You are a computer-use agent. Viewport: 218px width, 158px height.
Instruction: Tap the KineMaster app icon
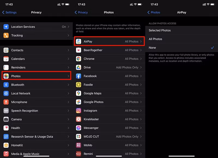click(78, 119)
